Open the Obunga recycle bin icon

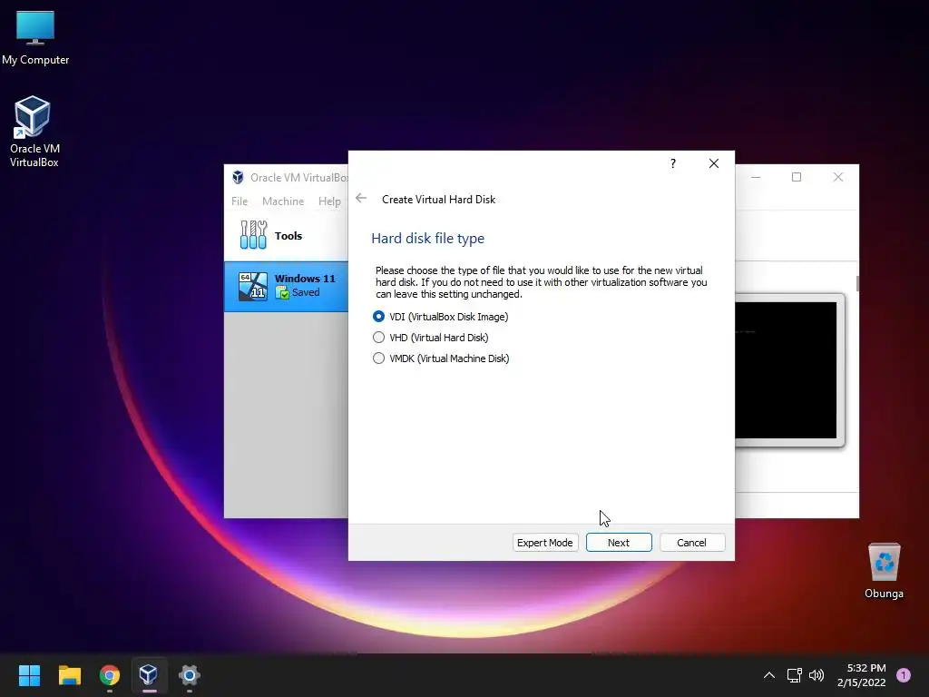tap(884, 570)
